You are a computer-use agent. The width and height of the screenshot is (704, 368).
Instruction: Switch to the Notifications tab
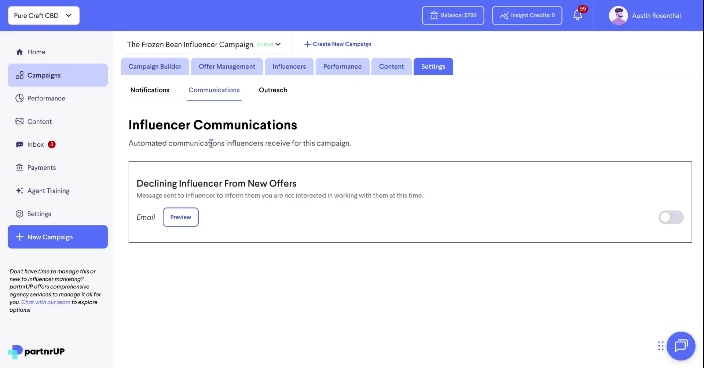pos(150,90)
